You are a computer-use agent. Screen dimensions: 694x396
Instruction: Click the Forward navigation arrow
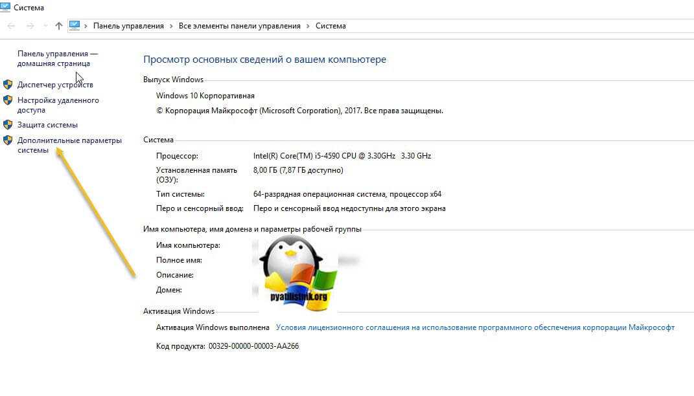(30, 26)
